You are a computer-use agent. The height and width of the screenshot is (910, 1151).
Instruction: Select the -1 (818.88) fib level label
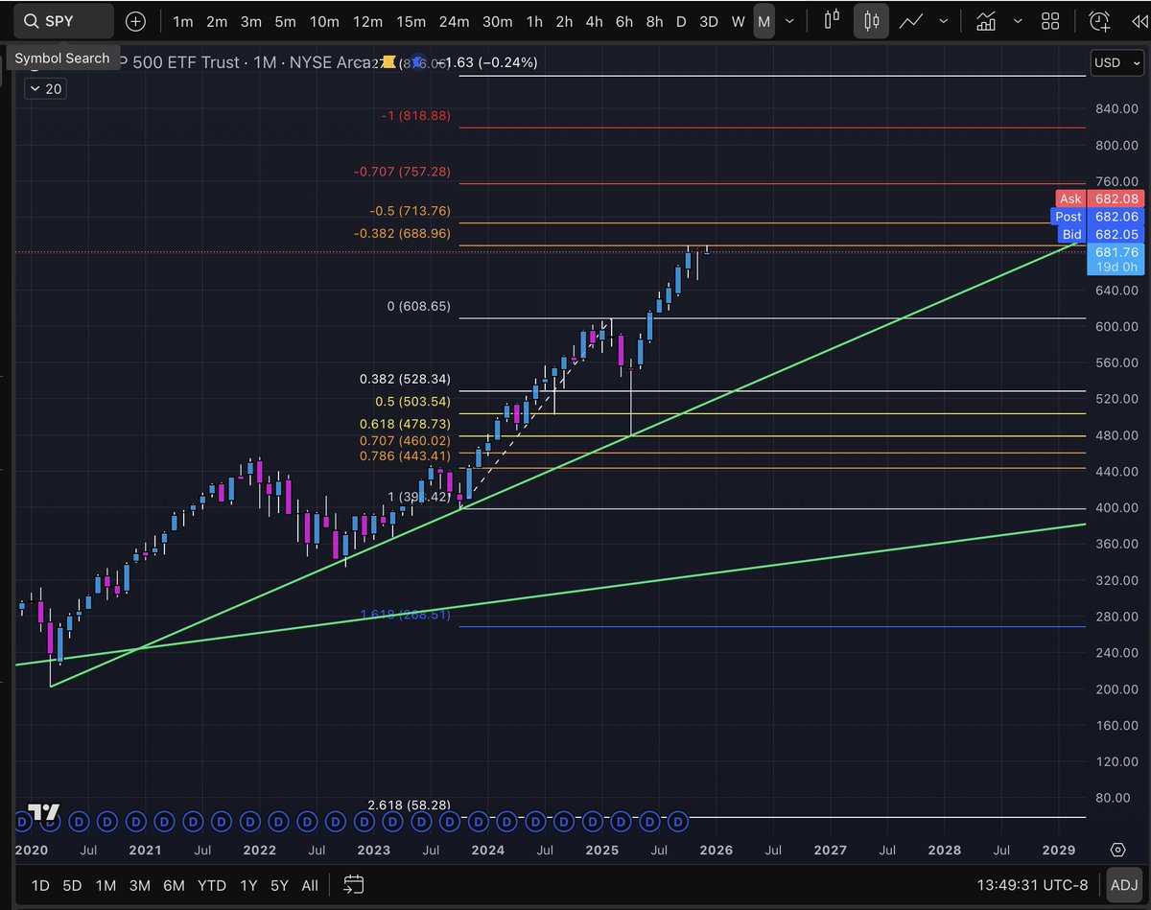coord(415,115)
